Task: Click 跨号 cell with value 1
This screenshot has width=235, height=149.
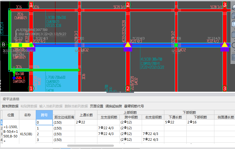Action: pos(44,128)
